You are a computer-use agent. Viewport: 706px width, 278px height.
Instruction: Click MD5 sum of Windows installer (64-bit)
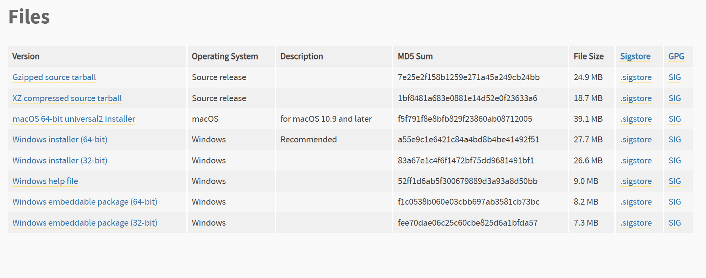point(468,140)
